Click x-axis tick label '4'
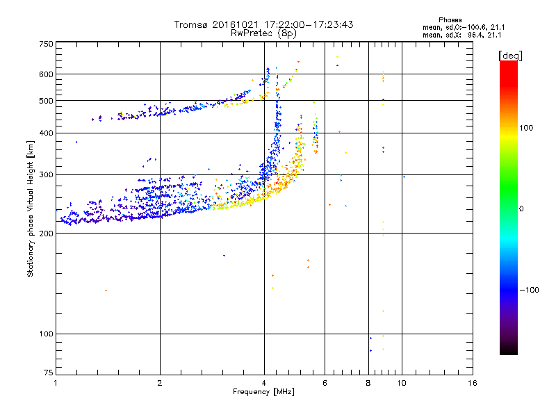 point(264,383)
